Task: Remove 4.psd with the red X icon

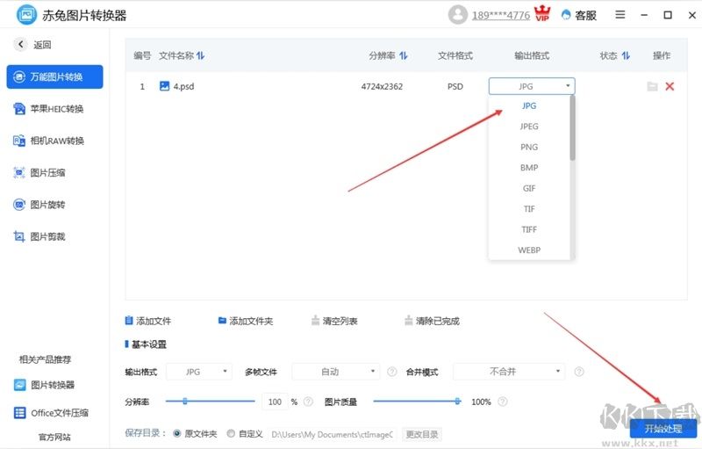Action: click(670, 86)
